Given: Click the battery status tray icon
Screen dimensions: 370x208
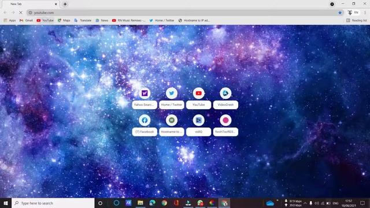Looking at the screenshot, I should pyautogui.click(x=328, y=203).
